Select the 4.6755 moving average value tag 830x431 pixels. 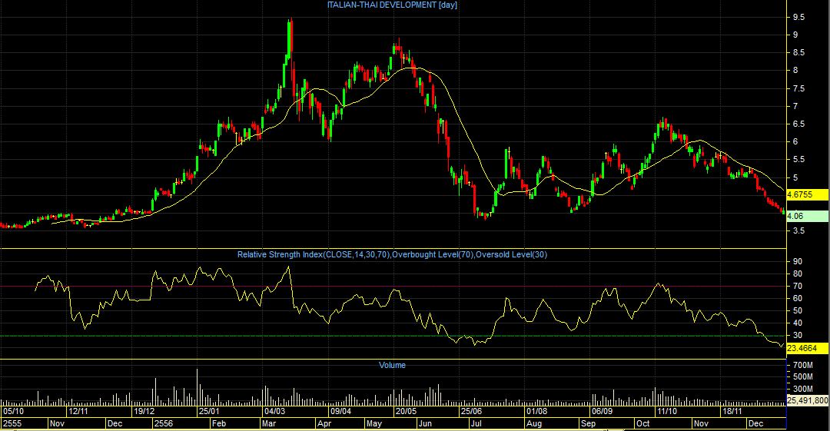tap(807, 194)
